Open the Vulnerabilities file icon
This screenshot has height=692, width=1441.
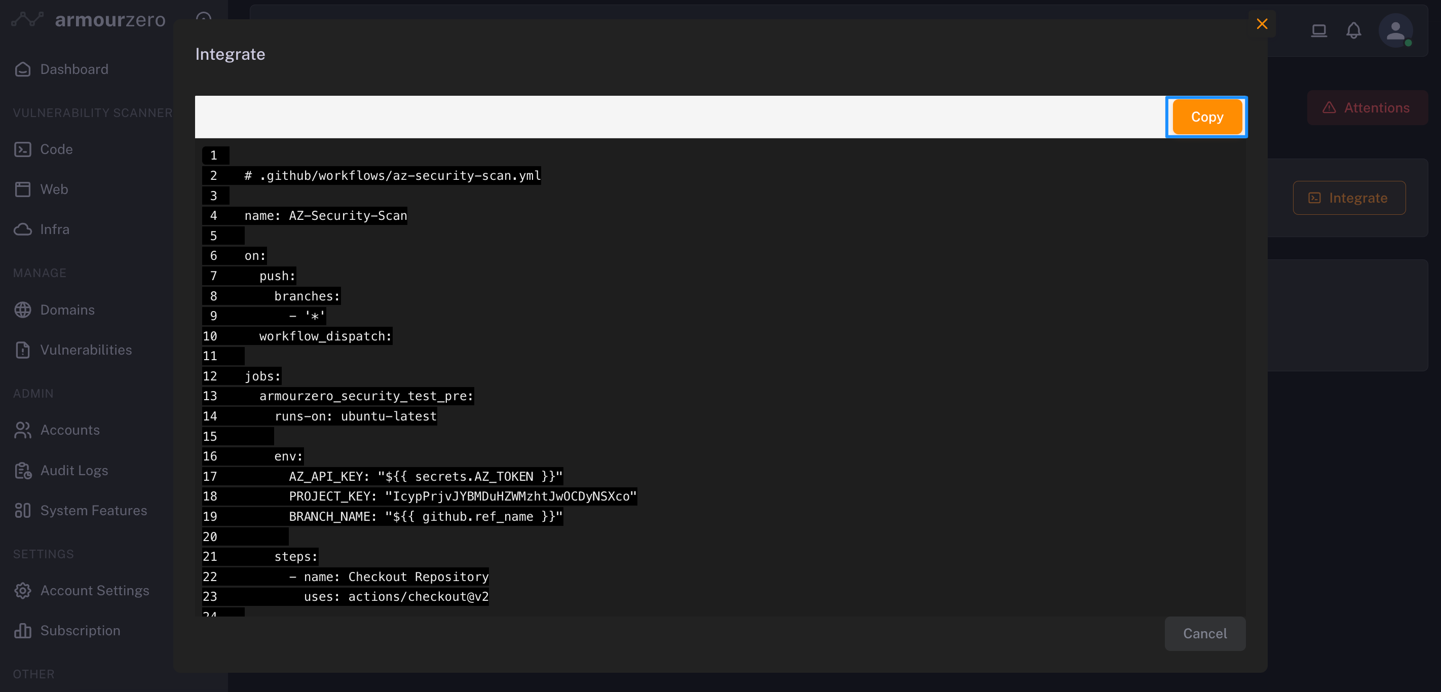pyautogui.click(x=22, y=350)
